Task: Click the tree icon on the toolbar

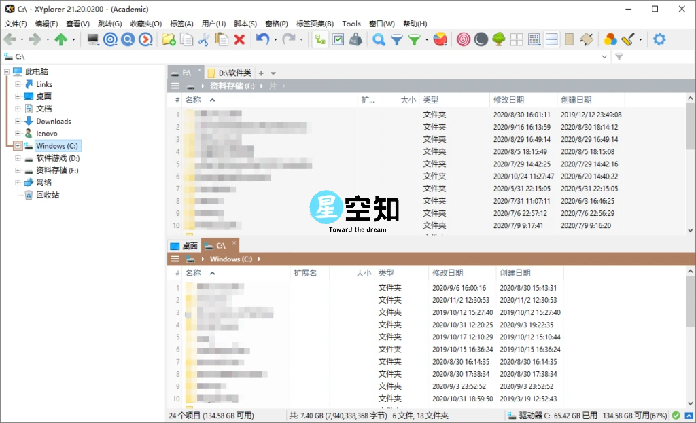Action: (x=498, y=39)
